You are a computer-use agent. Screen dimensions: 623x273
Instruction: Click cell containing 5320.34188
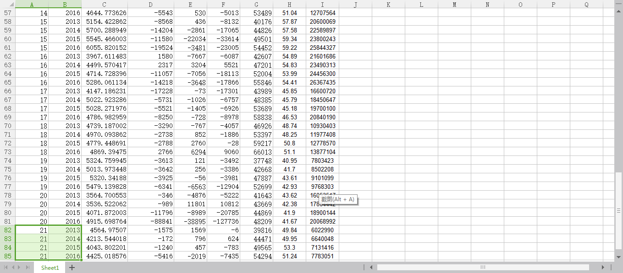pos(105,178)
